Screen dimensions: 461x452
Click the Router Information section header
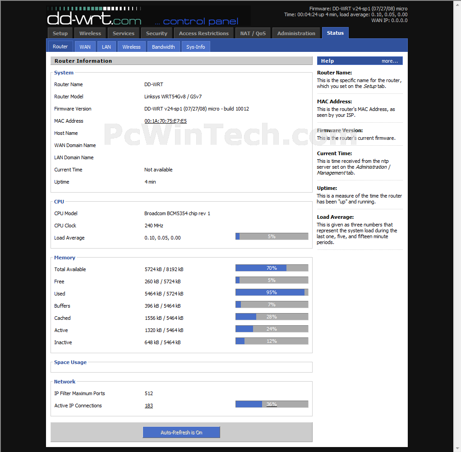coord(181,61)
